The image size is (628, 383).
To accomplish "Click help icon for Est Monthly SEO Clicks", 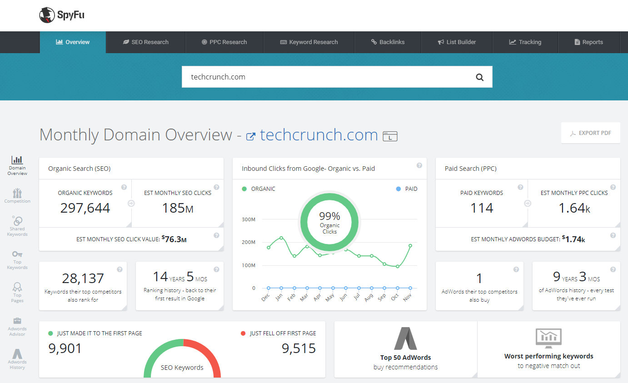I will (216, 187).
